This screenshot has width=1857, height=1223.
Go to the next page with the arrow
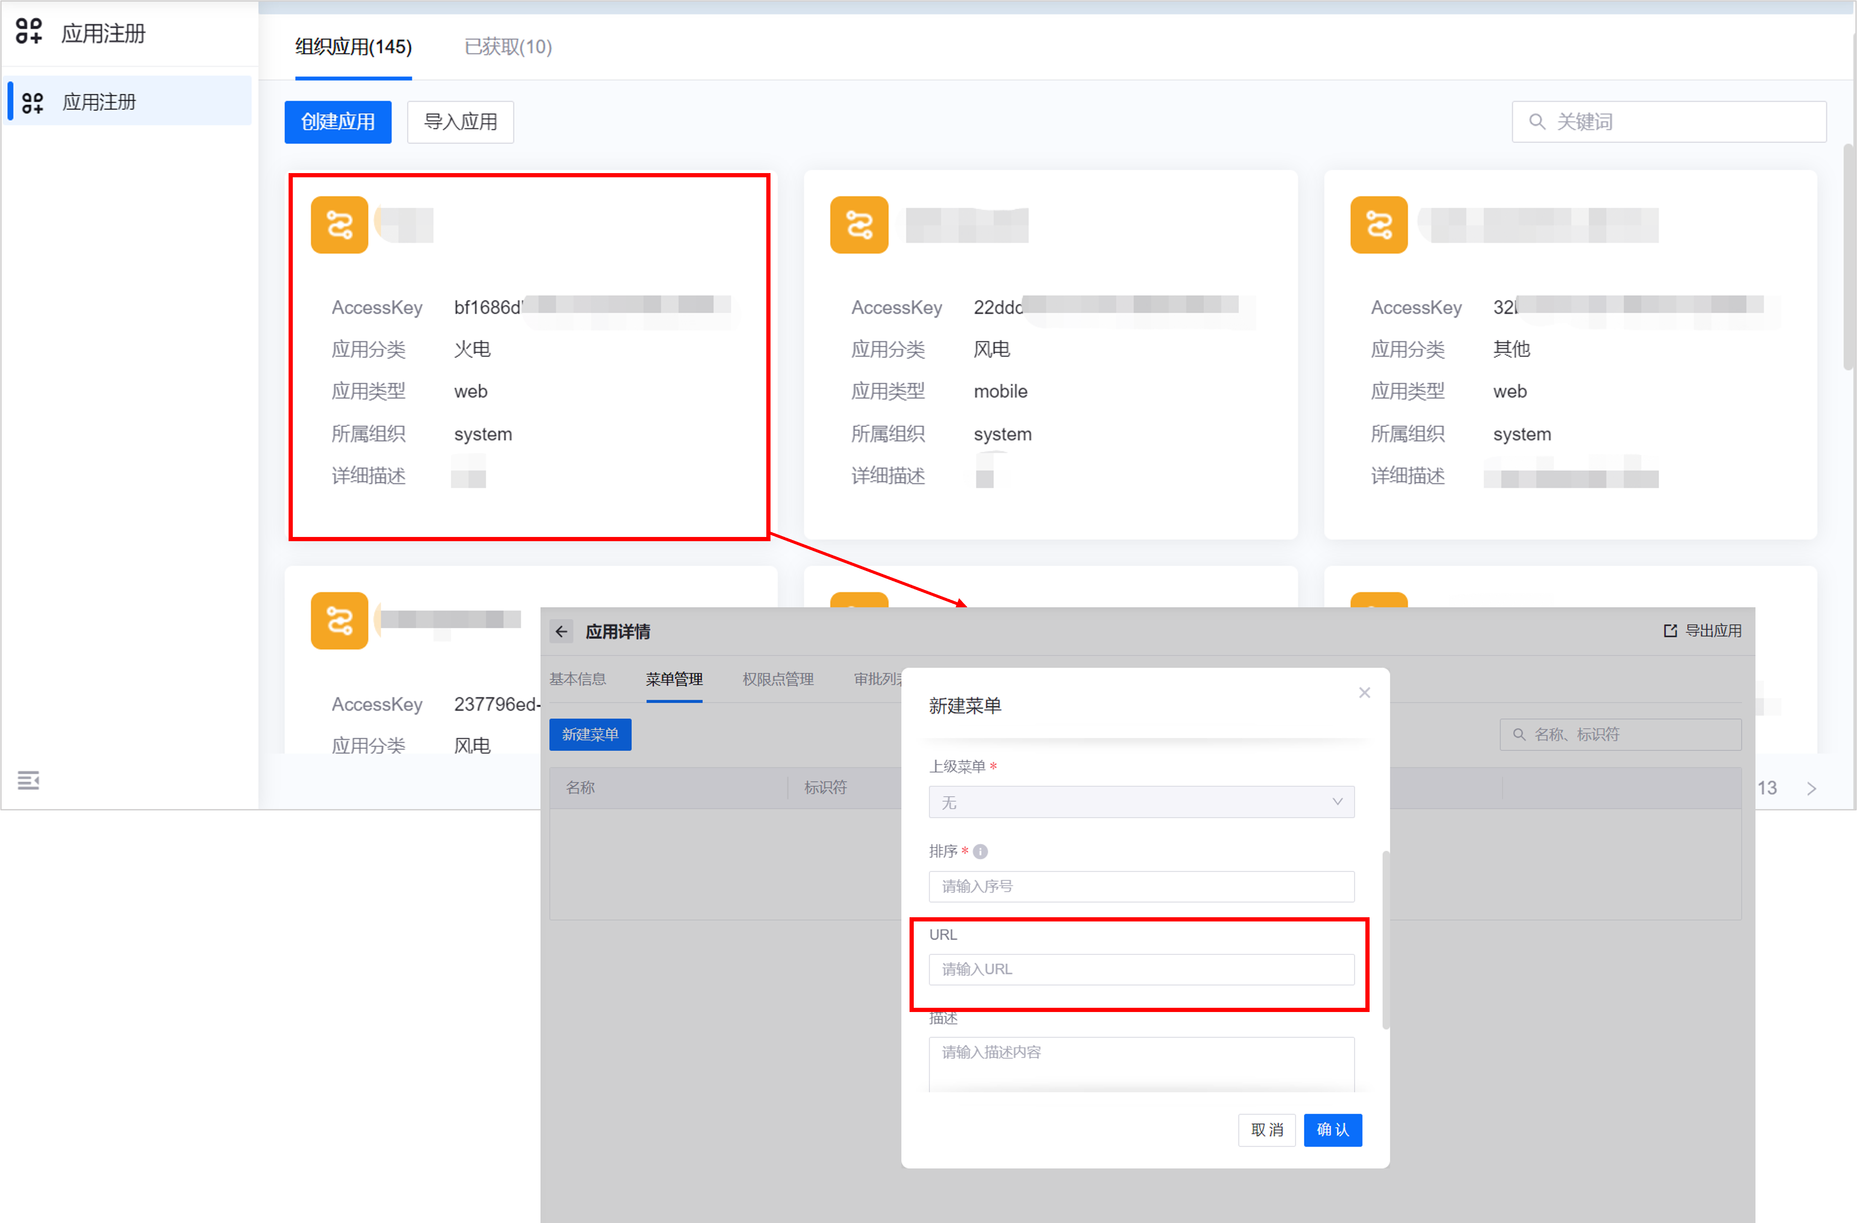coord(1811,788)
